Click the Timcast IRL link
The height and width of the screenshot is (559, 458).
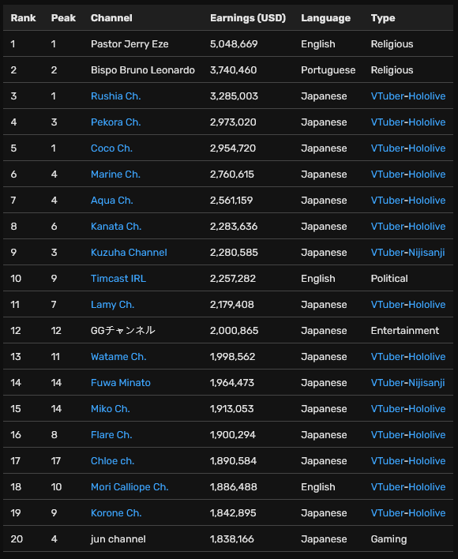pyautogui.click(x=118, y=279)
